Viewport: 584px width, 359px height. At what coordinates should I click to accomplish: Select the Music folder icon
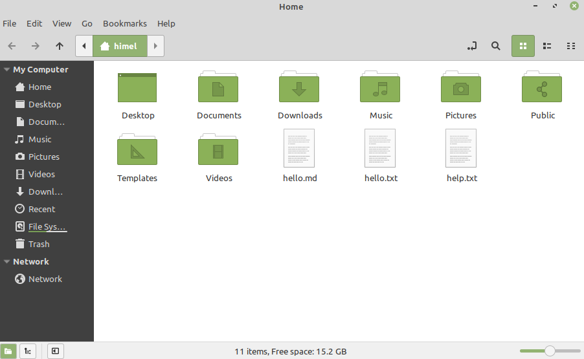point(380,87)
